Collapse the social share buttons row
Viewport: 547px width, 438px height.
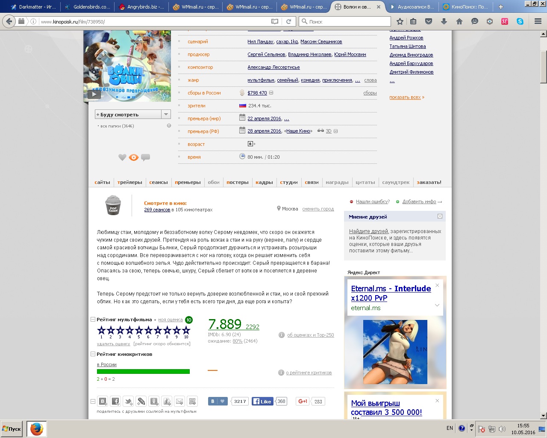93,401
